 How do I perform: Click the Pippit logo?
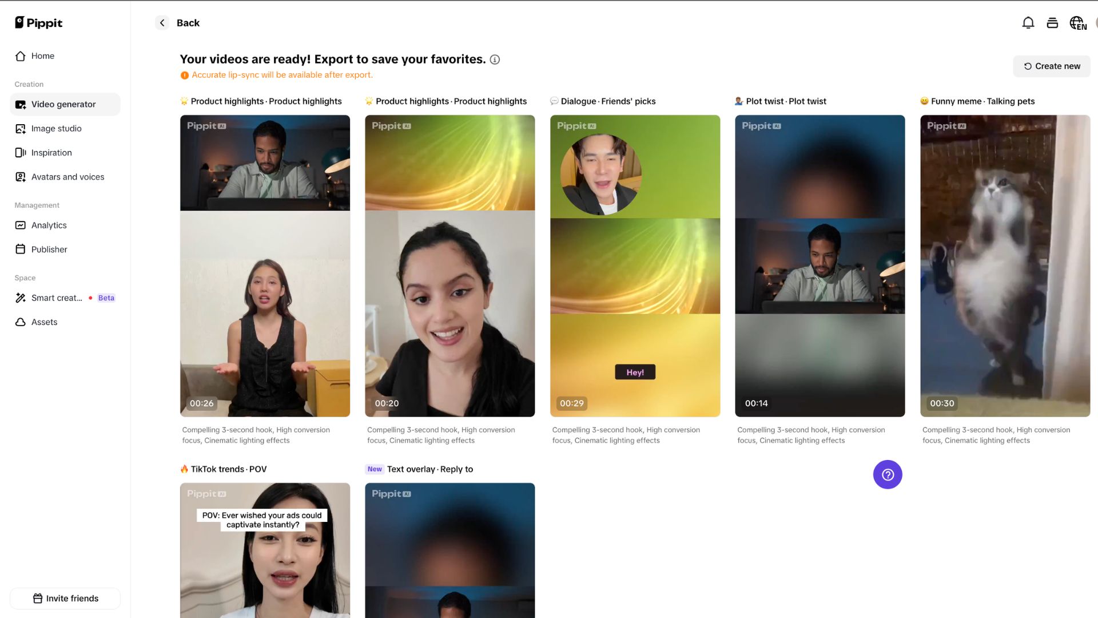38,23
